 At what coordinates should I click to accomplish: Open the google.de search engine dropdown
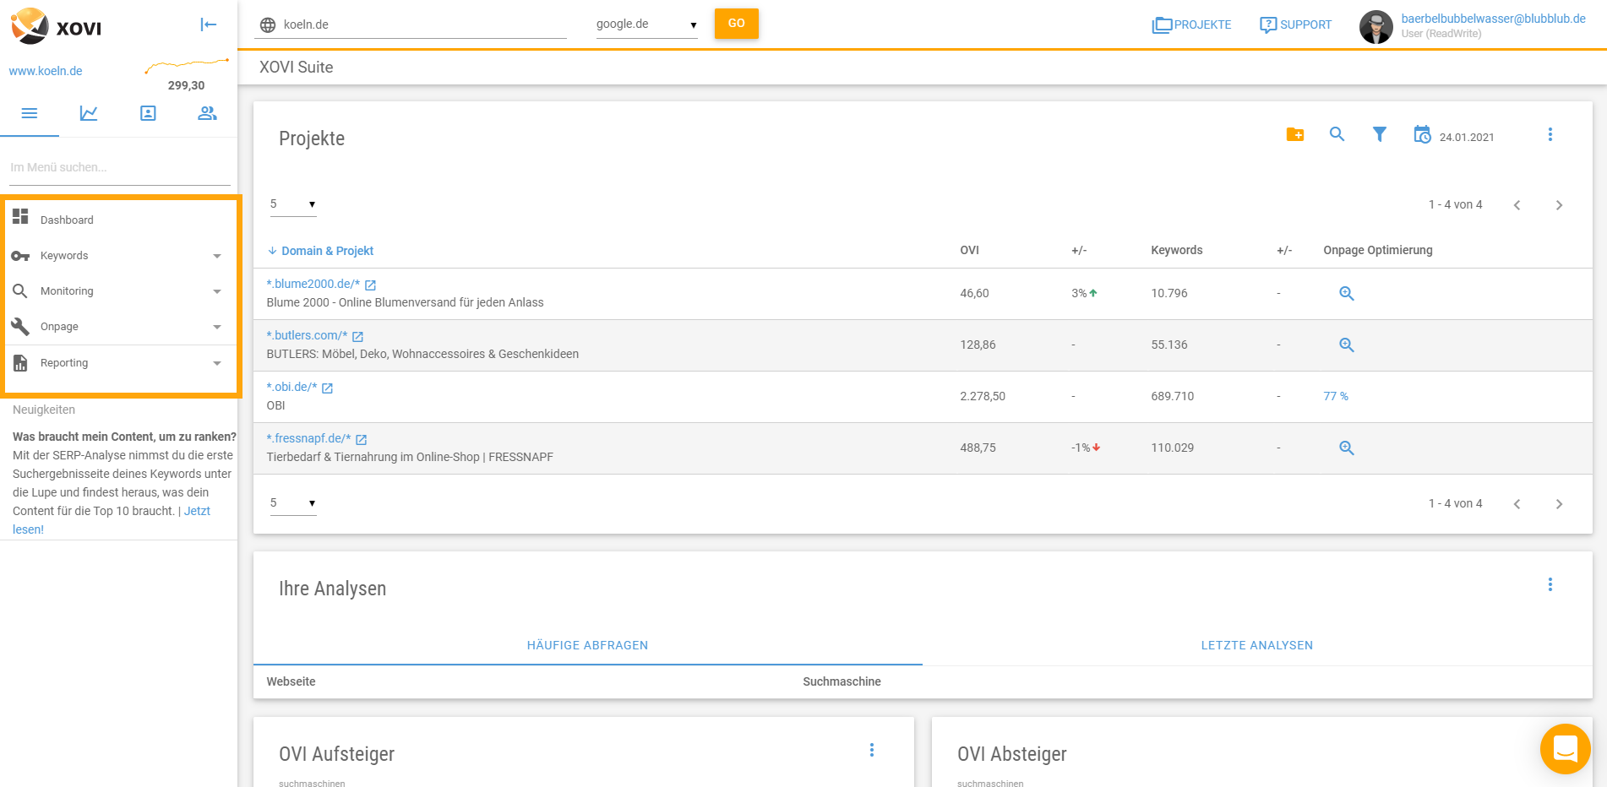(647, 24)
